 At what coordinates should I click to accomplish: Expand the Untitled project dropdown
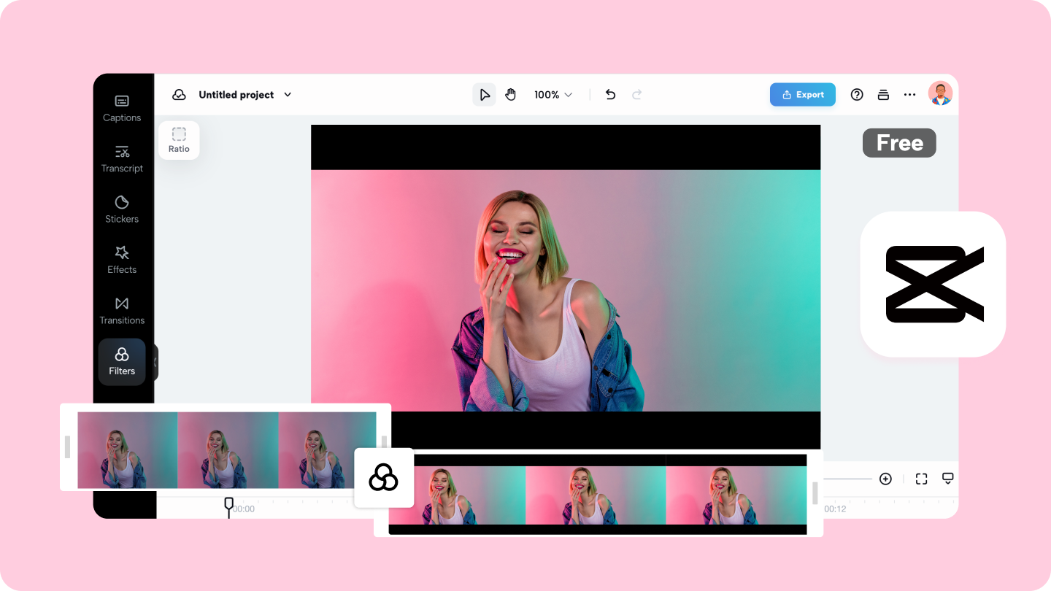tap(288, 95)
